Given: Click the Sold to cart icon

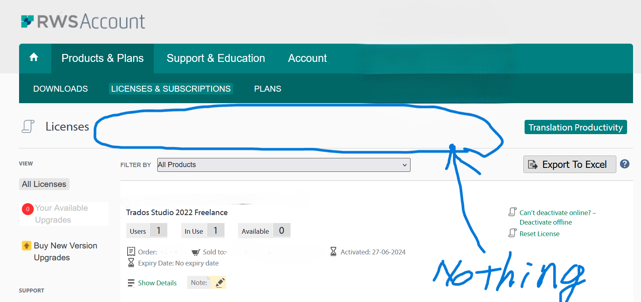Looking at the screenshot, I should coord(196,252).
